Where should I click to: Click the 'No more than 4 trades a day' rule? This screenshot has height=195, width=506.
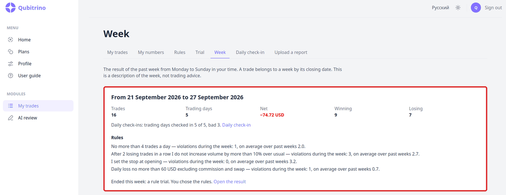pyautogui.click(x=208, y=146)
